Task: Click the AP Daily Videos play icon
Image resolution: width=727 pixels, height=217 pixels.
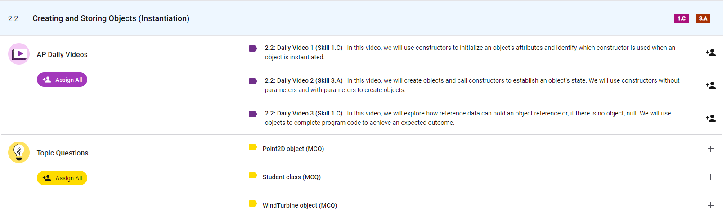Action: click(19, 54)
